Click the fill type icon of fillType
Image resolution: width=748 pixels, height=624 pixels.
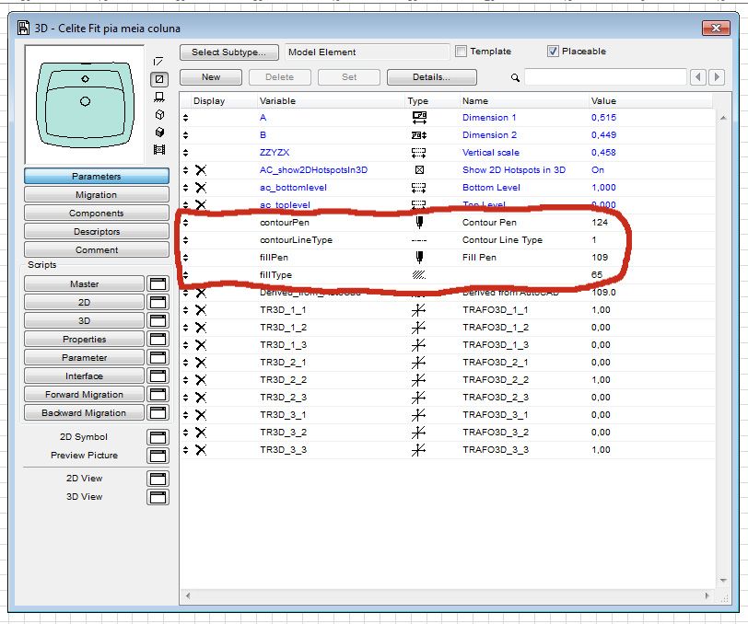click(419, 275)
